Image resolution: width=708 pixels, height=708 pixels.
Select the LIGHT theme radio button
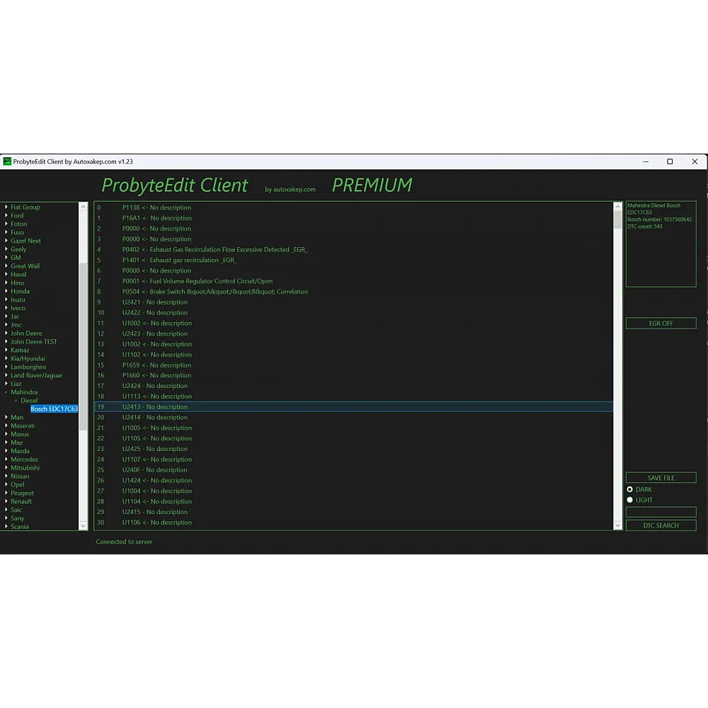pyautogui.click(x=630, y=500)
